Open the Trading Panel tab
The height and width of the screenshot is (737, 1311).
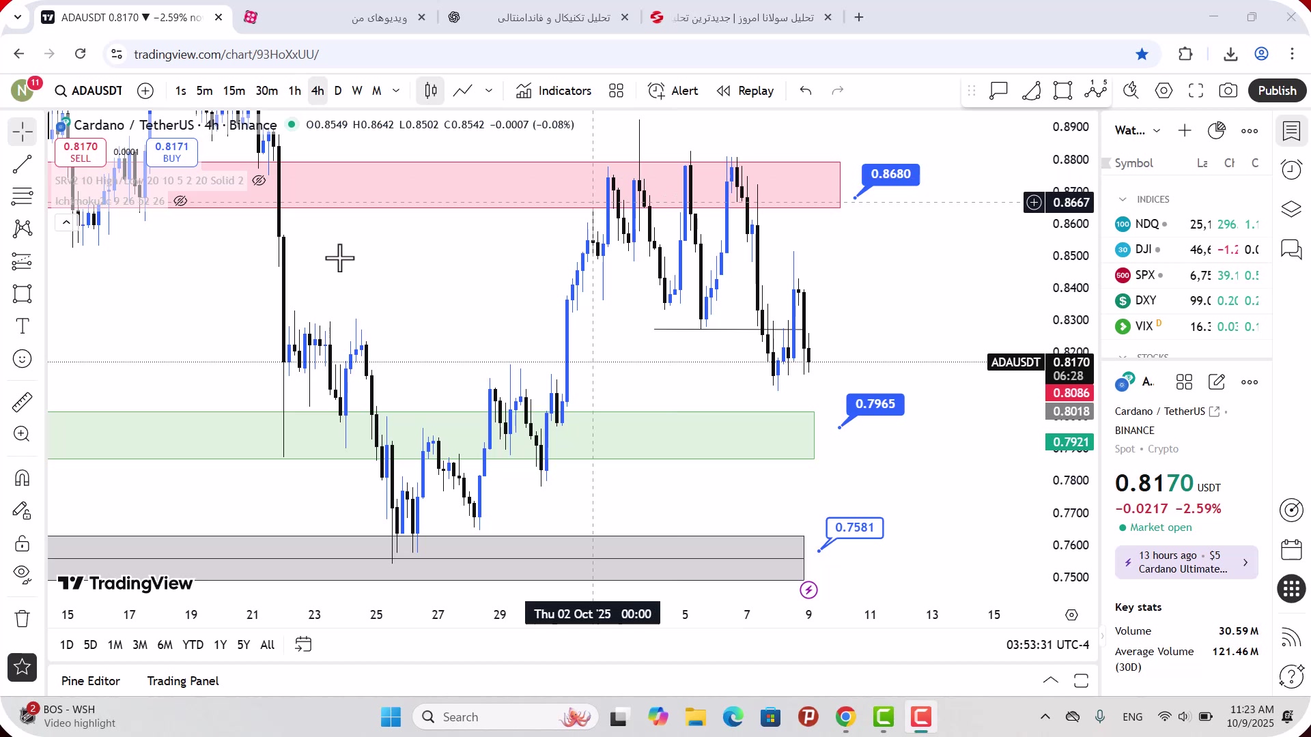[183, 681]
